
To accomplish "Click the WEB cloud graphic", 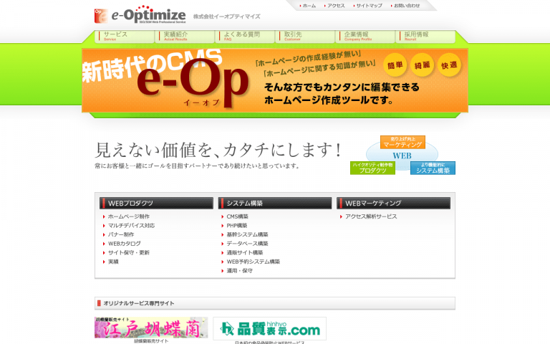I will coord(402,155).
